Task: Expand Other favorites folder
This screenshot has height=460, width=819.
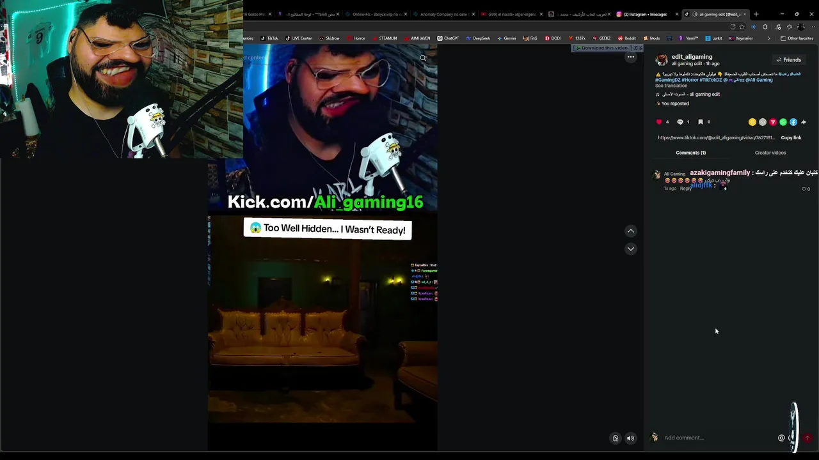Action: (797, 38)
